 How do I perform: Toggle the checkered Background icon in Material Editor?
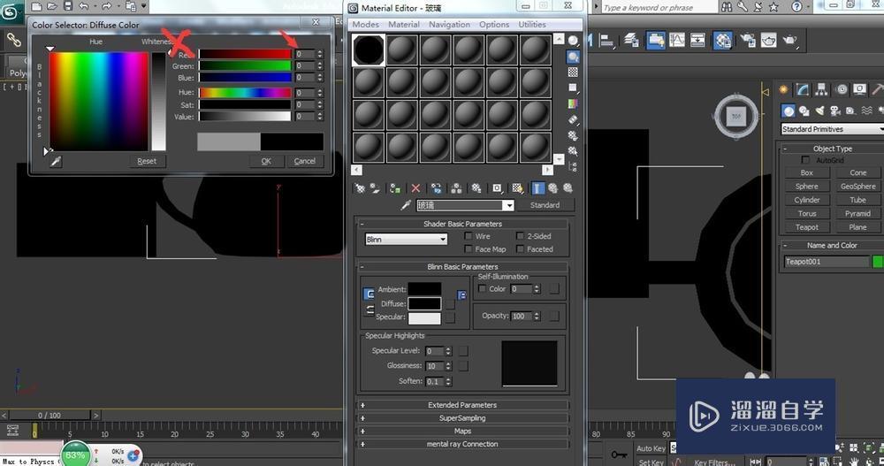point(573,73)
